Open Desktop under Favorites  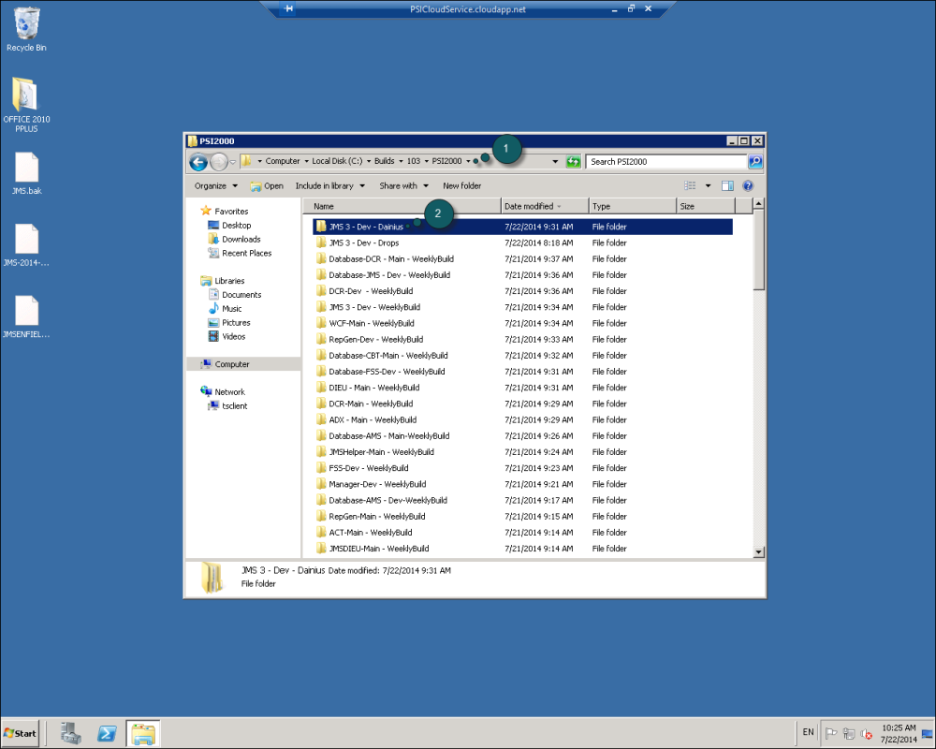(237, 226)
